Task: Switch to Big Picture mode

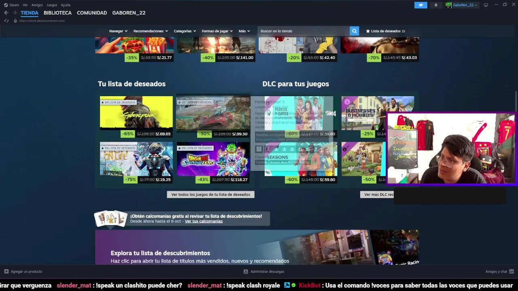Action: pos(486,5)
